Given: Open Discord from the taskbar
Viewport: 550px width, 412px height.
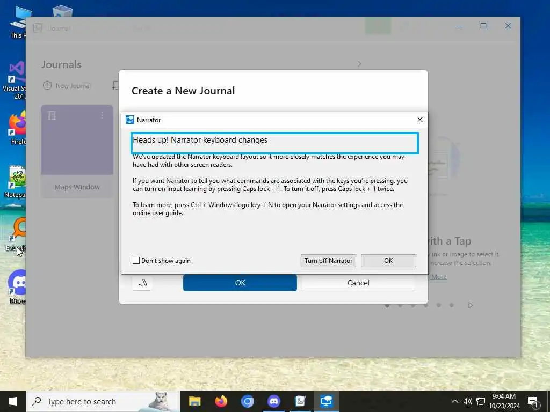Looking at the screenshot, I should (x=273, y=401).
